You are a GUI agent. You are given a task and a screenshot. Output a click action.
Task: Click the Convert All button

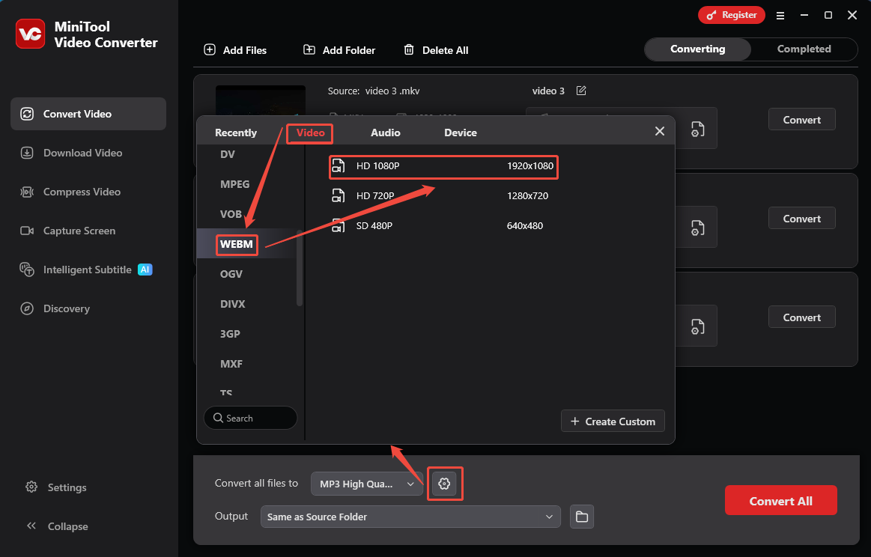pyautogui.click(x=780, y=500)
